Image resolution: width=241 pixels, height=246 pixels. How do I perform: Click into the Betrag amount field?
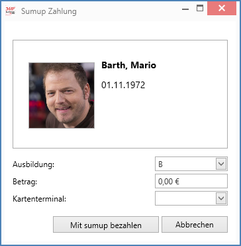pos(191,181)
